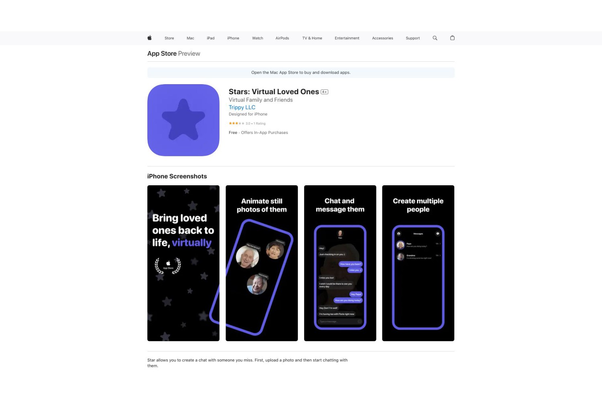Image resolution: width=602 pixels, height=401 pixels.
Task: Click the Apple logo icon
Action: point(150,38)
